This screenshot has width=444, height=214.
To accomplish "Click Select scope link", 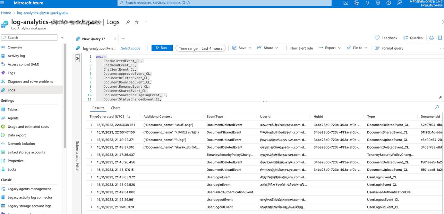I will tap(131, 48).
